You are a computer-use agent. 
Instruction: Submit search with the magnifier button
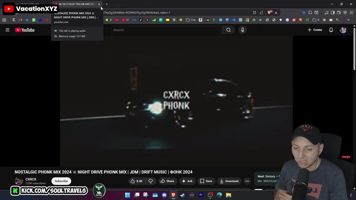[228, 30]
